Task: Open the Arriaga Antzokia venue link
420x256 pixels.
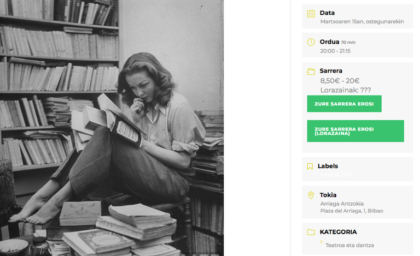Action: click(x=342, y=204)
